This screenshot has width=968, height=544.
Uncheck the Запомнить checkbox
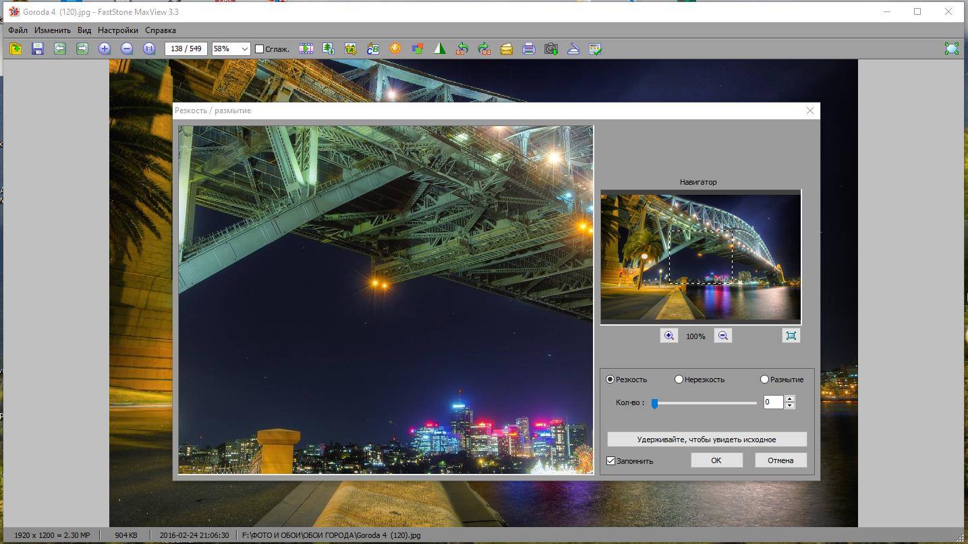611,461
